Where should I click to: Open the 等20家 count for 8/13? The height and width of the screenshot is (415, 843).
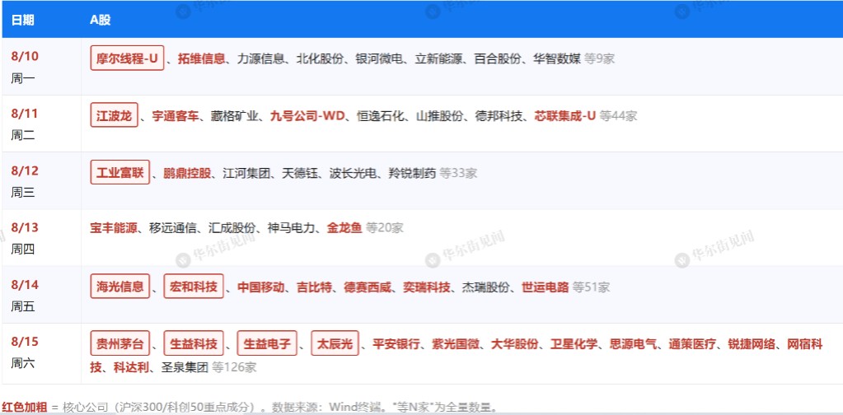[385, 227]
